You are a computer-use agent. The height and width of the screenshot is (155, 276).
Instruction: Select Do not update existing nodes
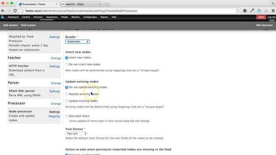(66, 87)
